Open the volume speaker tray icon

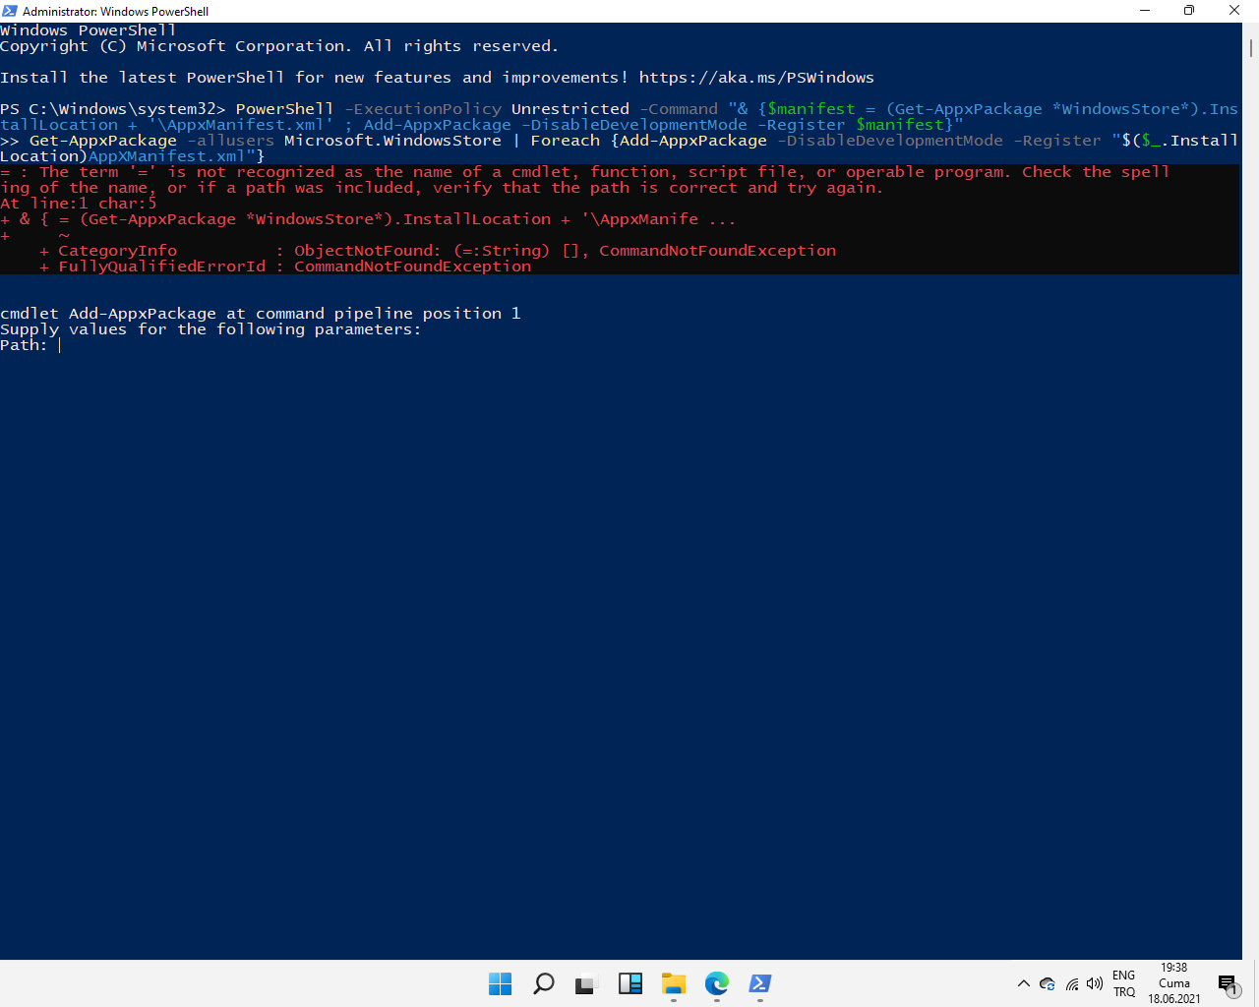[1095, 983]
